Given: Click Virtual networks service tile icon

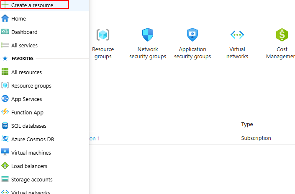Looking at the screenshot, I should pos(237,35).
